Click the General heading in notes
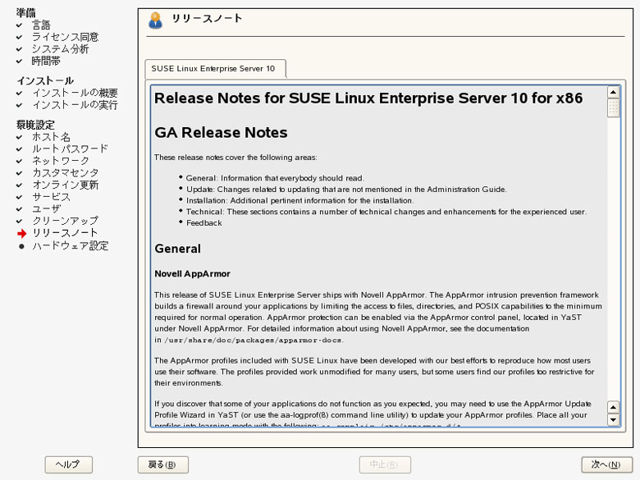The width and height of the screenshot is (640, 480). pos(177,249)
